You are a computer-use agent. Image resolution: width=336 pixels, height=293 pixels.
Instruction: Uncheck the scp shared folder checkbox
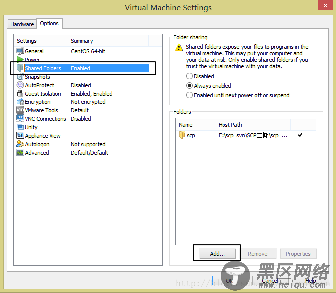[x=300, y=135]
